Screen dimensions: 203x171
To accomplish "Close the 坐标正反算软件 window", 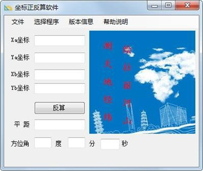I will 187,6.
